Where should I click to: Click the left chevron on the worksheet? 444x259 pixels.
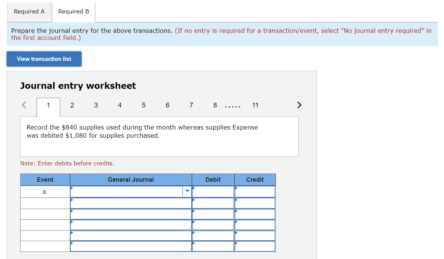point(24,105)
